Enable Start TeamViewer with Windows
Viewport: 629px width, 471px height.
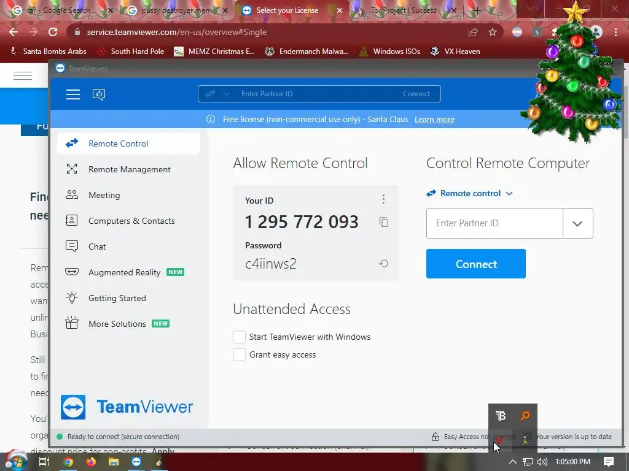(x=239, y=337)
